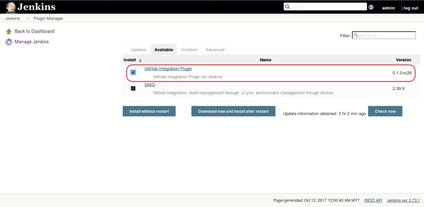
Task: Open the REST API link
Action: click(373, 200)
